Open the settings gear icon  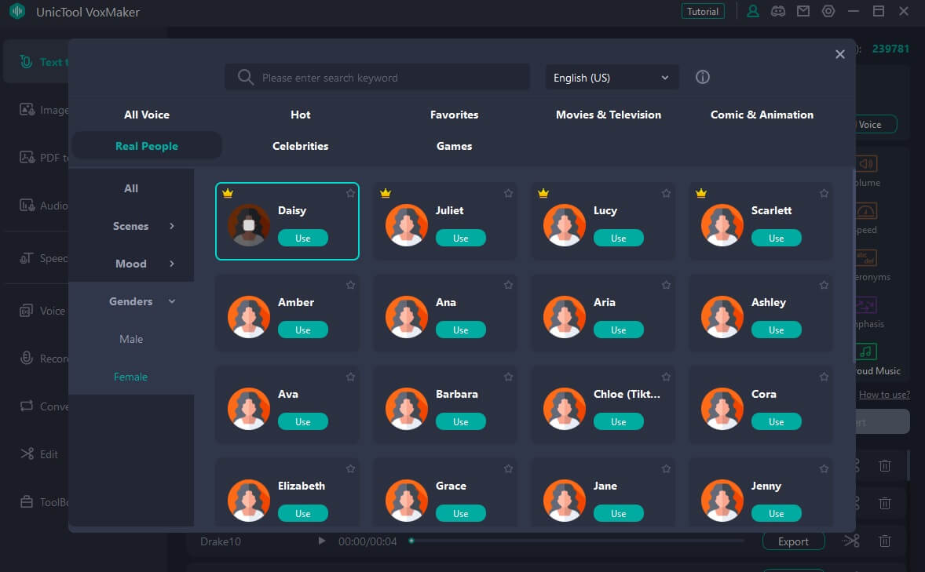pos(828,11)
